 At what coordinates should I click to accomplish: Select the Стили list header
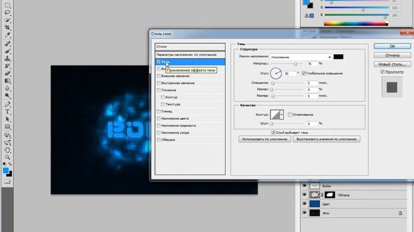click(190, 46)
